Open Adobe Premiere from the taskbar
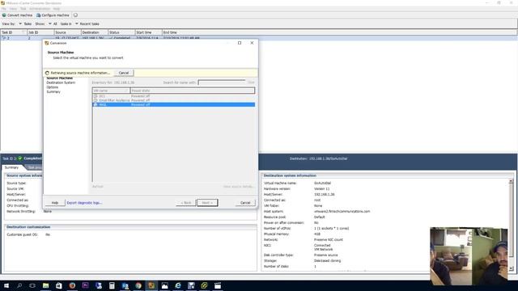The width and height of the screenshot is (518, 291). click(x=85, y=285)
